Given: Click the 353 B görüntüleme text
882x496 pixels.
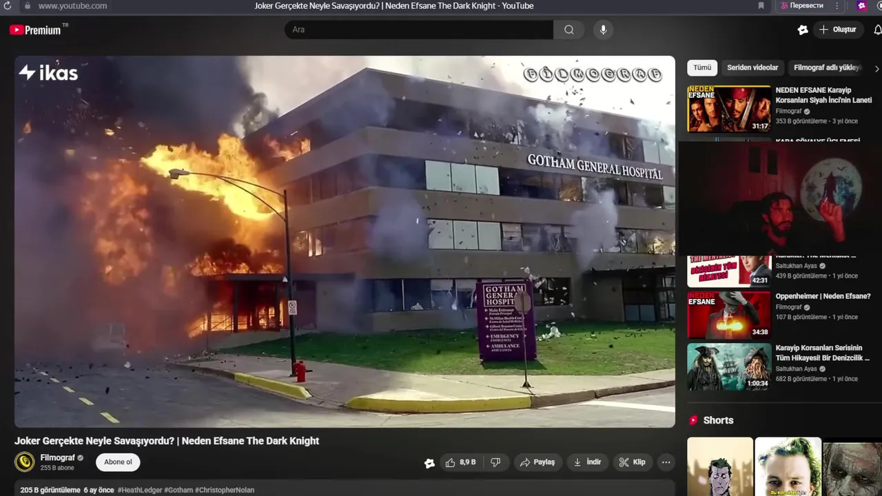Looking at the screenshot, I should click(801, 121).
